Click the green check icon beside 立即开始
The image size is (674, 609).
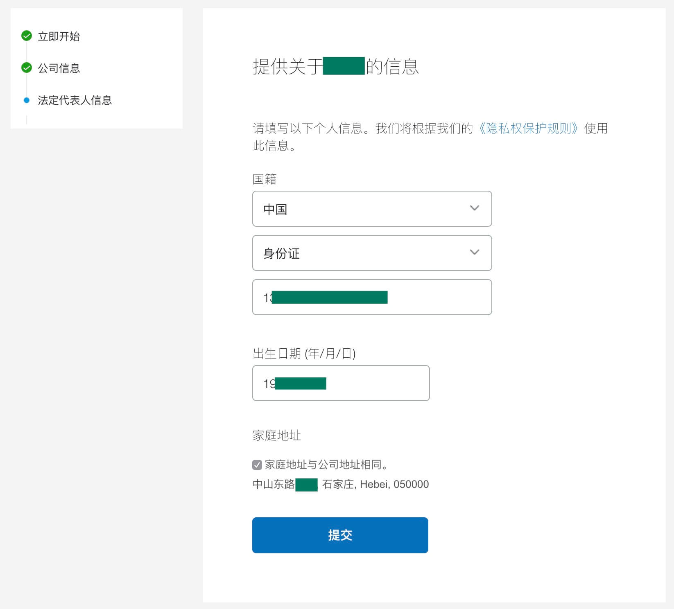[27, 36]
